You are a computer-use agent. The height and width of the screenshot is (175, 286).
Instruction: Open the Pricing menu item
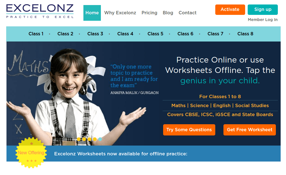[x=149, y=13]
